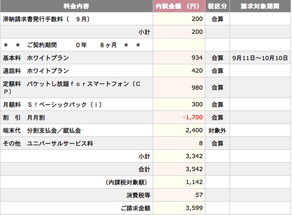The width and height of the screenshot is (292, 215).
Task: Click the 8 amount for universal service
Action: click(x=201, y=143)
